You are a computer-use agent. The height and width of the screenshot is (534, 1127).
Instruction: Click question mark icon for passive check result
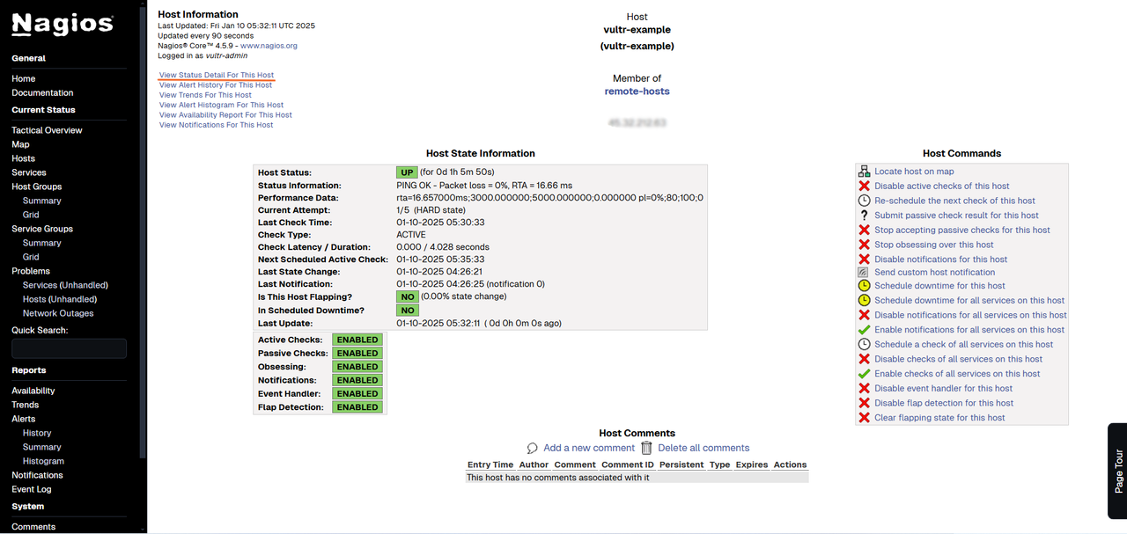(x=865, y=215)
